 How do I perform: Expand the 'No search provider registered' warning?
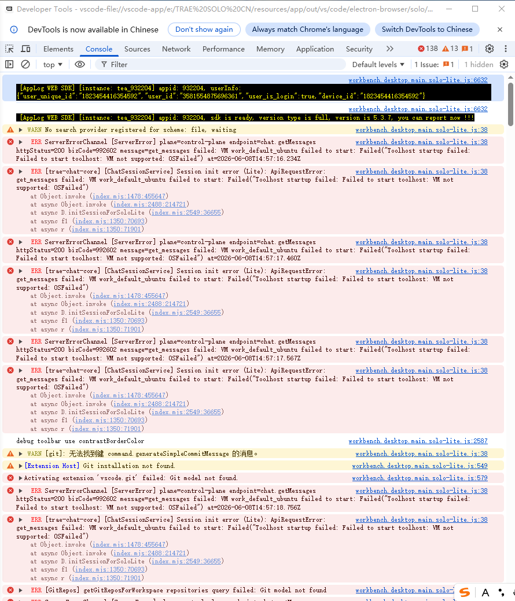[x=21, y=130]
